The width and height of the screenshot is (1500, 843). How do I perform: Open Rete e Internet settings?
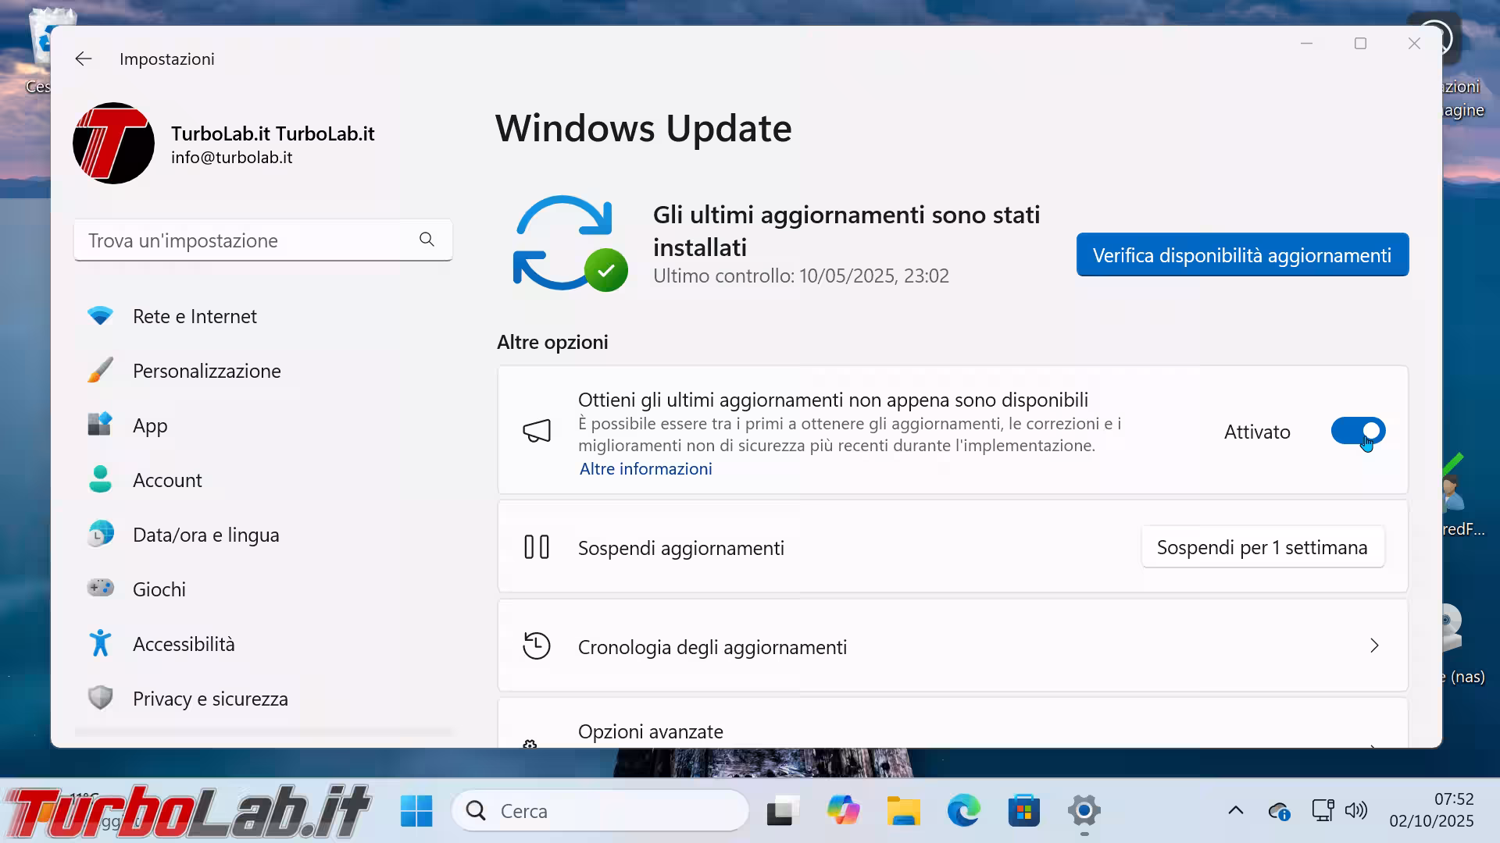click(195, 316)
